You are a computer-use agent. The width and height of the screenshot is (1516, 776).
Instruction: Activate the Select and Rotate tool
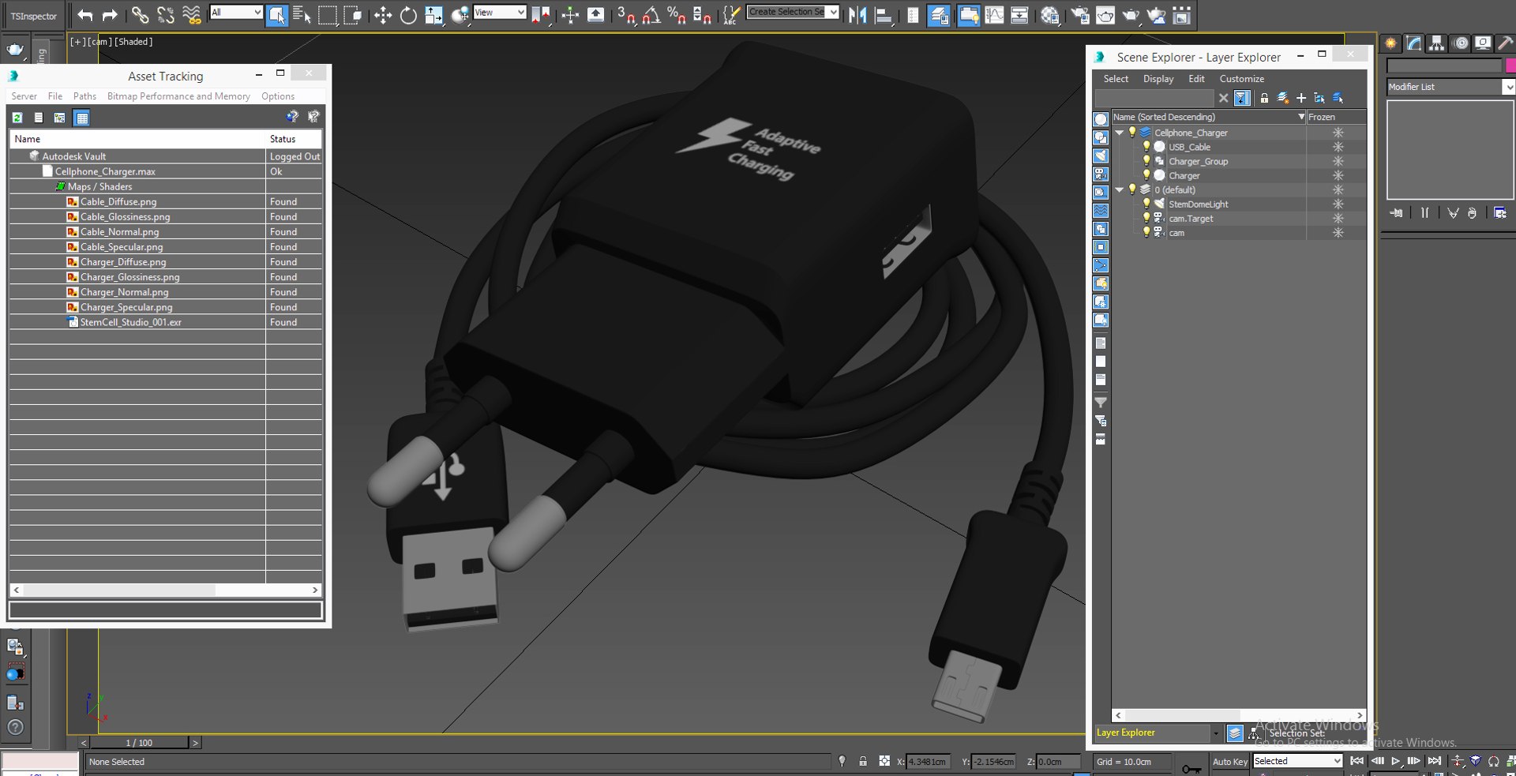(x=408, y=15)
